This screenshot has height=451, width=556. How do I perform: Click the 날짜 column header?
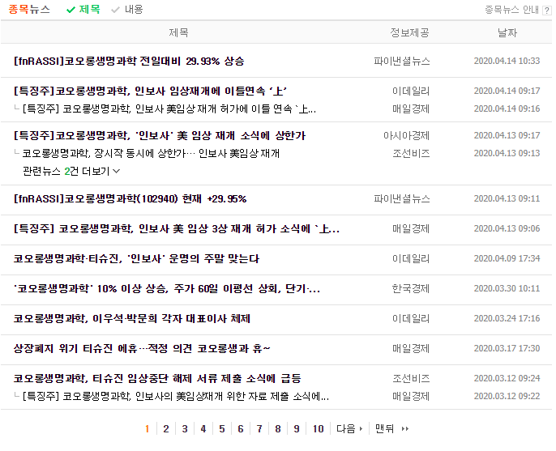click(x=507, y=33)
